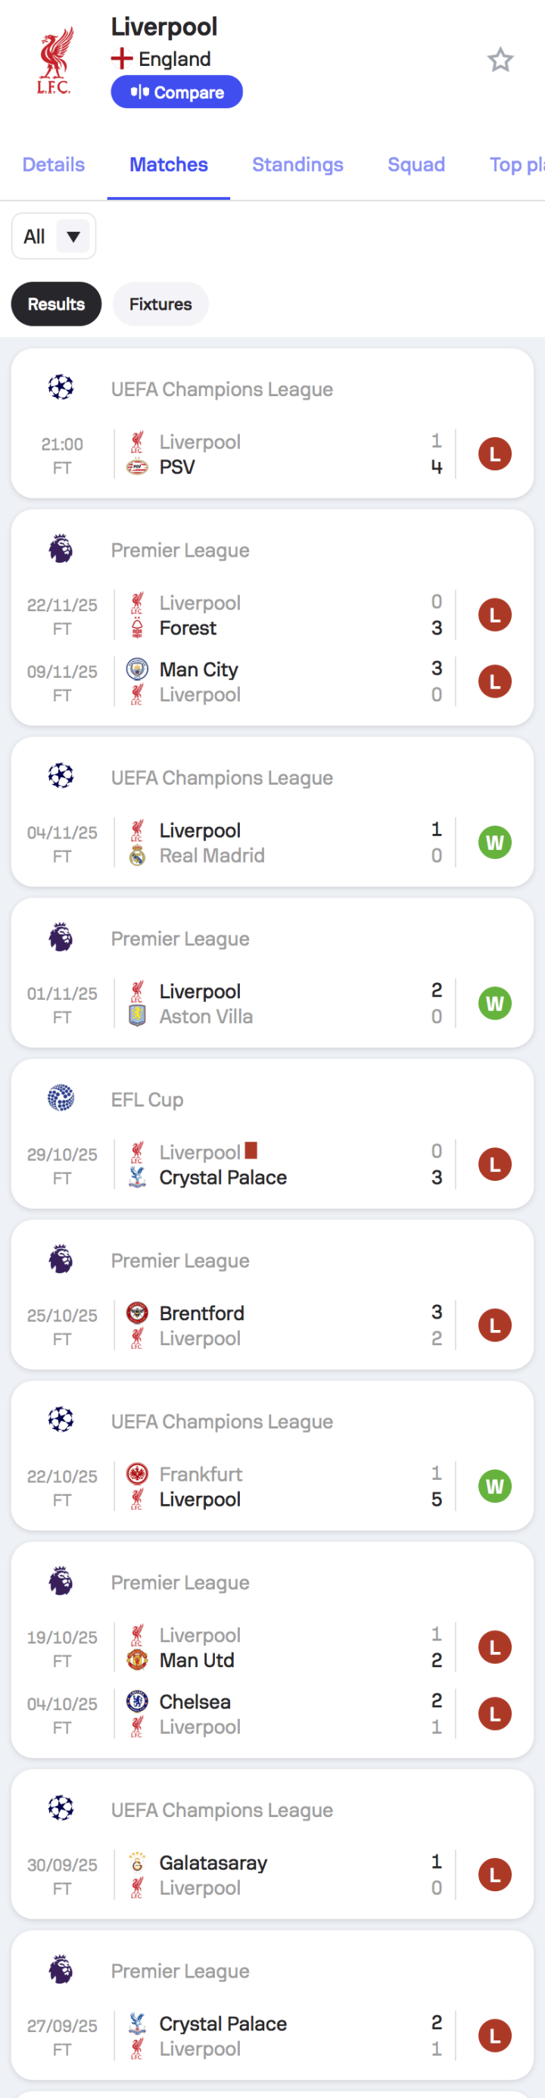Open the Squad tab

(416, 164)
